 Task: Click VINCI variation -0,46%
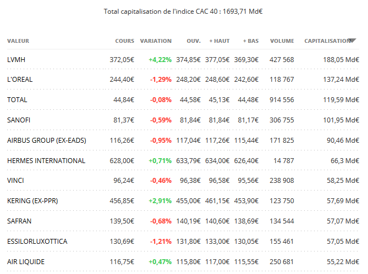coord(161,181)
